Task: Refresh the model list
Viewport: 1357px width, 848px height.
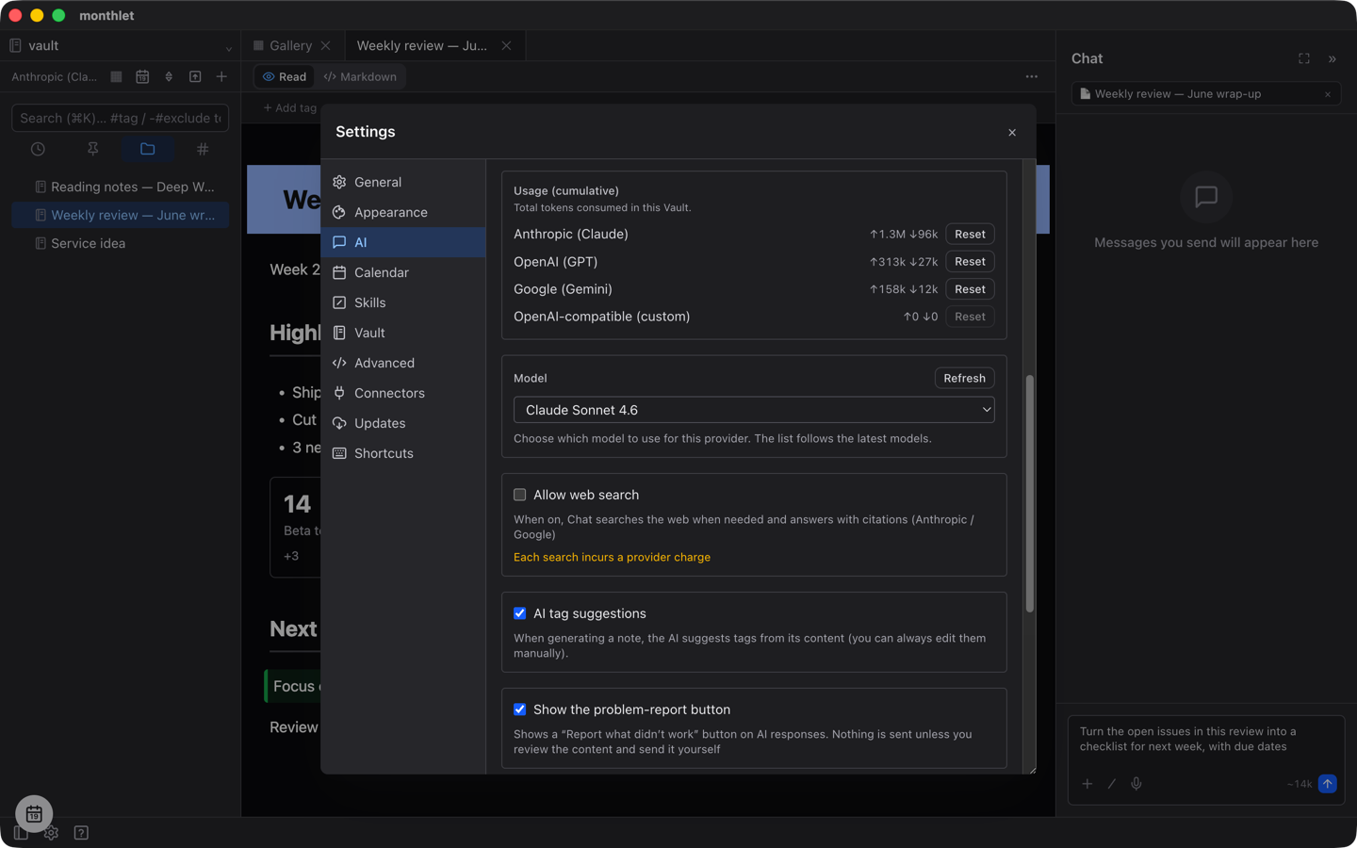Action: click(x=964, y=378)
